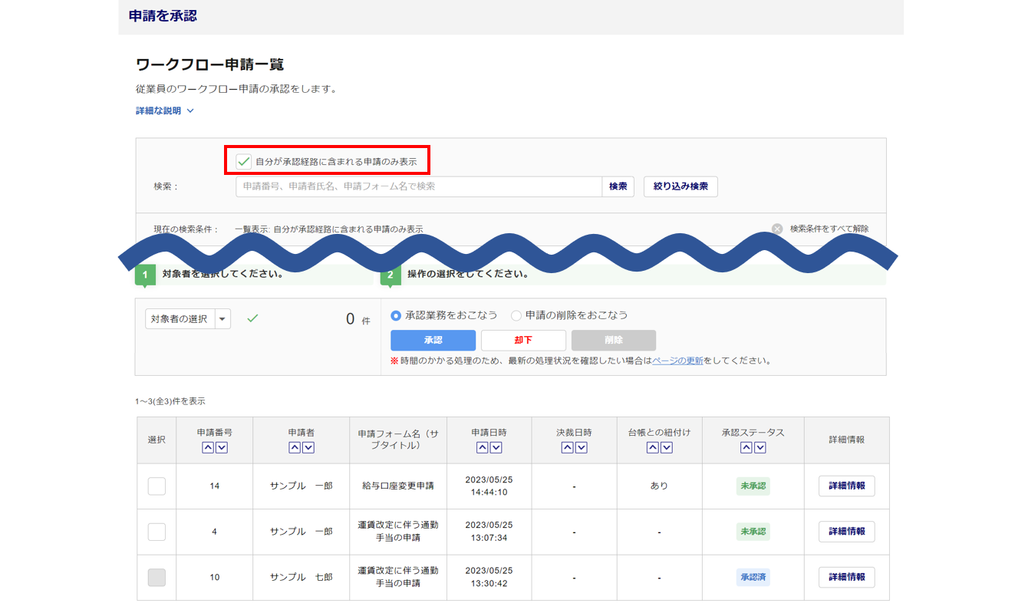Sort 承認ステータス column ascending arrow

[x=747, y=448]
